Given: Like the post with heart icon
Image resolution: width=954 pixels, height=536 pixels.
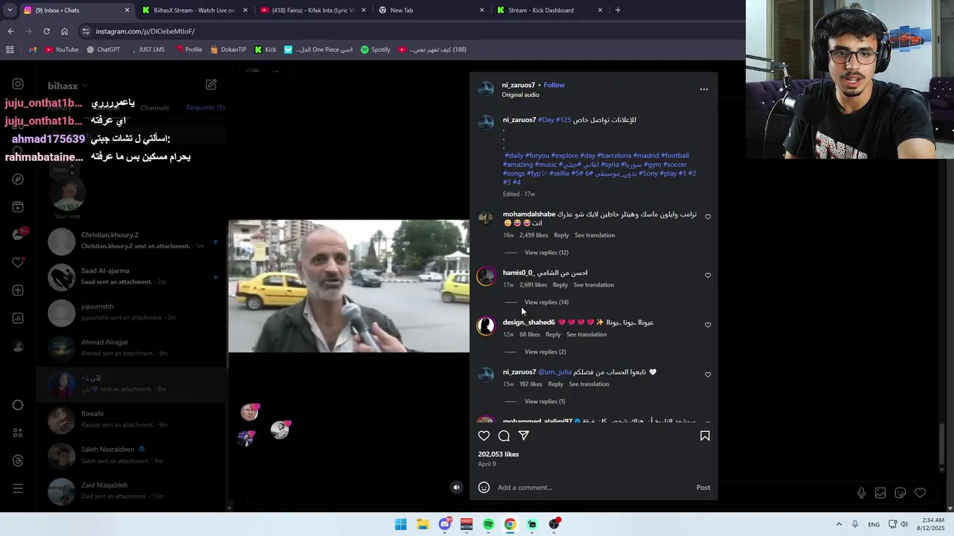Looking at the screenshot, I should click(484, 435).
